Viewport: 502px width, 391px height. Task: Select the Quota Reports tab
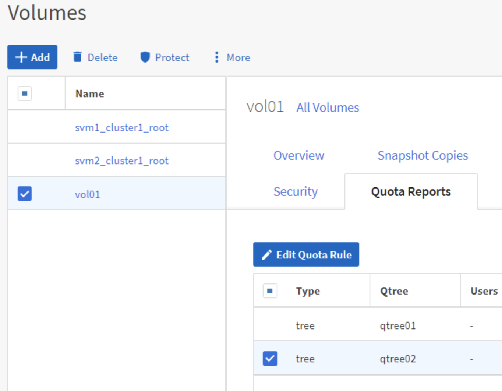pyautogui.click(x=411, y=192)
